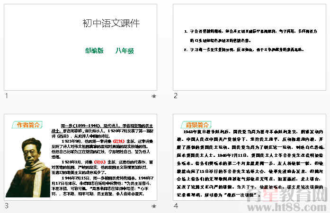
Task: Click slide number 3 below the third thumbnail
Action: pos(7,206)
